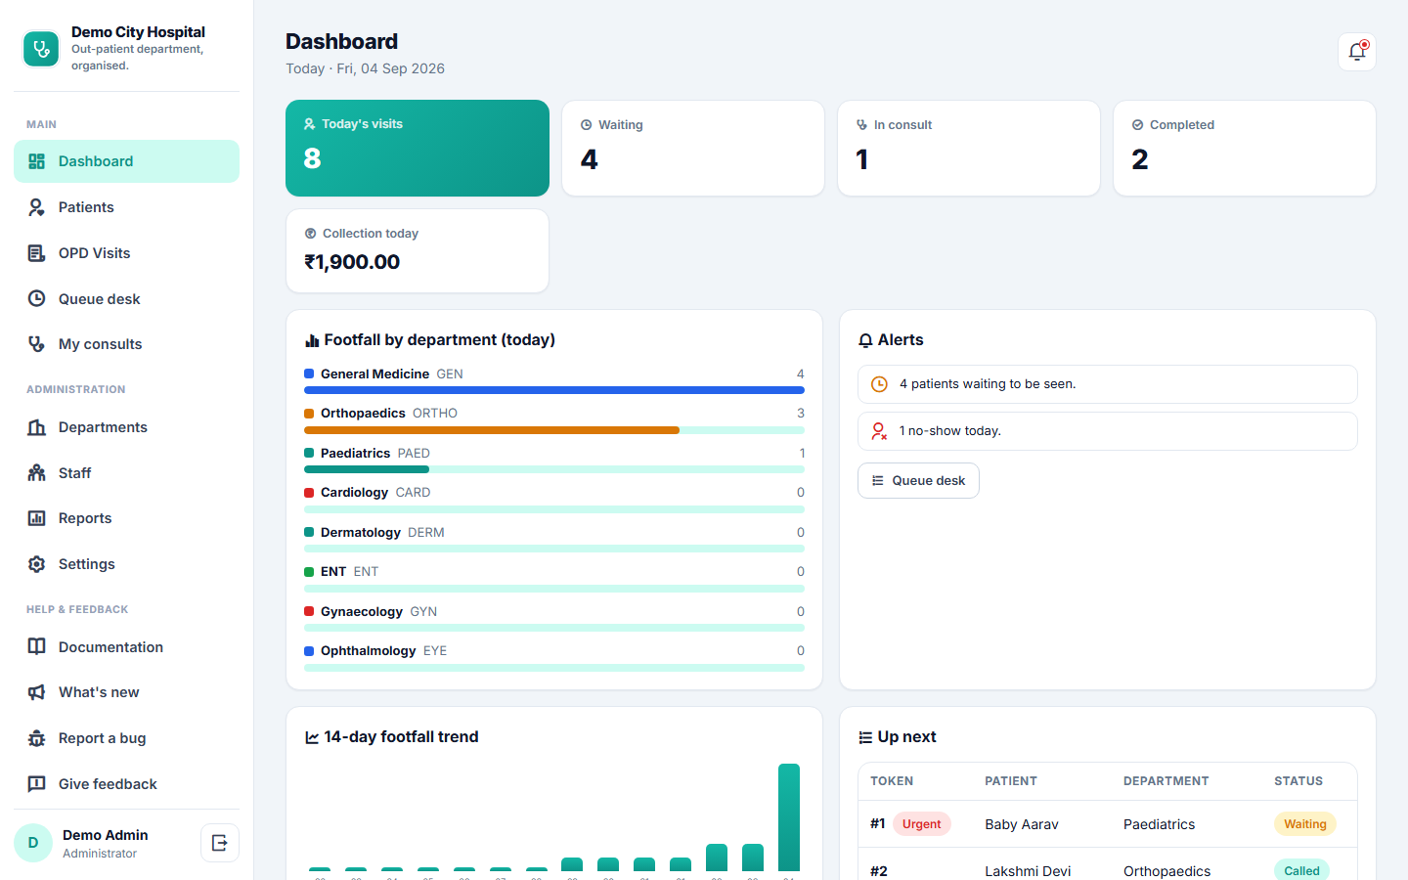Open the Today's visits card
The height and width of the screenshot is (880, 1408).
[418, 148]
